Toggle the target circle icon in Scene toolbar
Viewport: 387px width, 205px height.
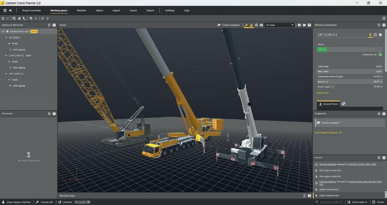[x=256, y=25]
